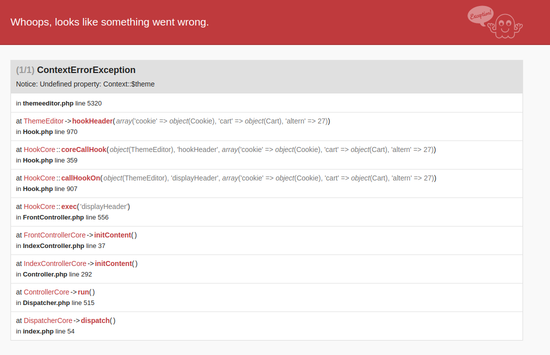
Task: Click the coreCallHook method name
Action: (x=84, y=149)
